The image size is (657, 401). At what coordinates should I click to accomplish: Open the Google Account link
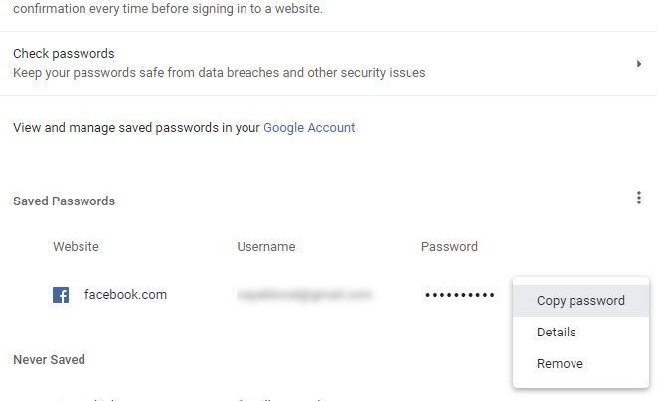309,128
